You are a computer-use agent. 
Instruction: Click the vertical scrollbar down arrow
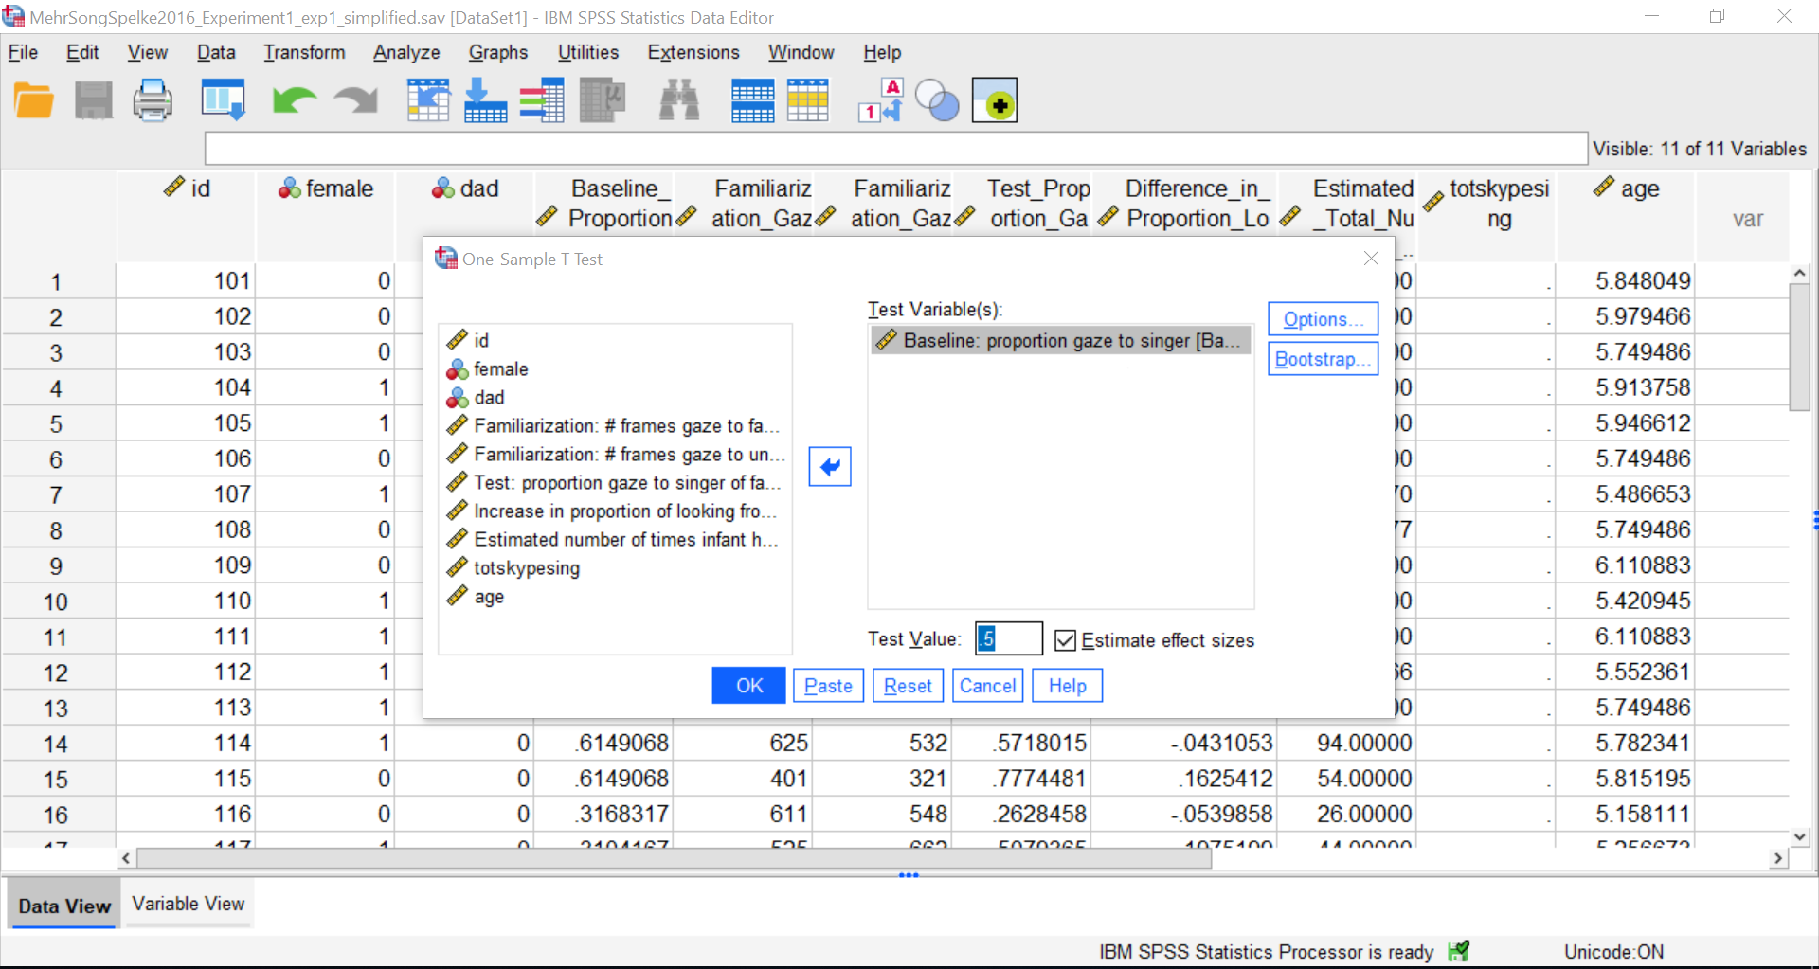pos(1799,837)
